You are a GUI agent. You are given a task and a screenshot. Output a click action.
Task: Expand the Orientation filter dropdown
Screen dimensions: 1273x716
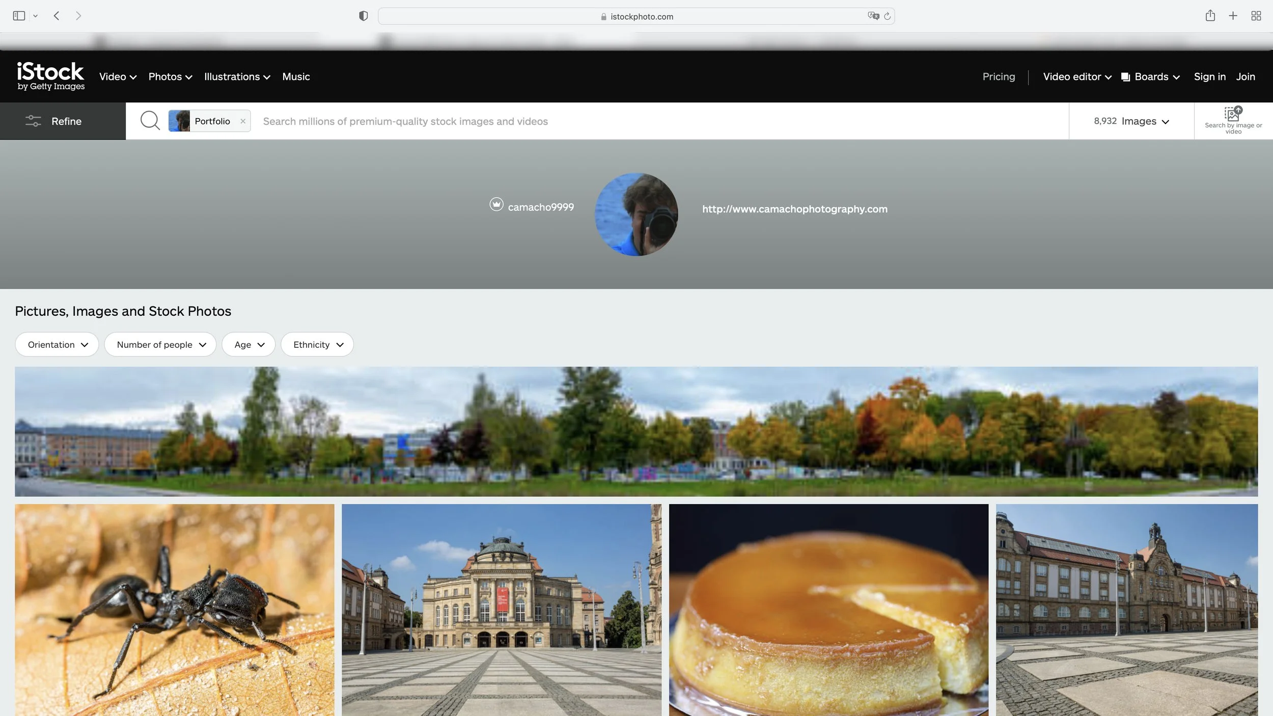click(x=57, y=345)
